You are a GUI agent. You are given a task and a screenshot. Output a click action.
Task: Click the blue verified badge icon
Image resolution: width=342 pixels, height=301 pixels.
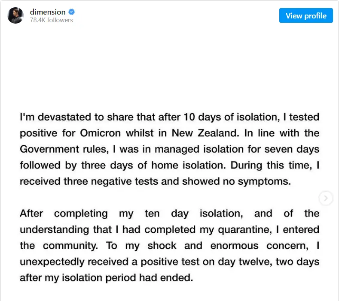pos(72,12)
